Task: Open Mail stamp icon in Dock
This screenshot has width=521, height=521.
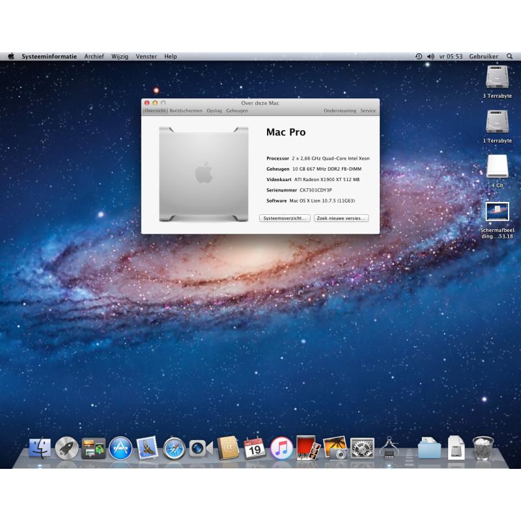Action: coord(147,448)
